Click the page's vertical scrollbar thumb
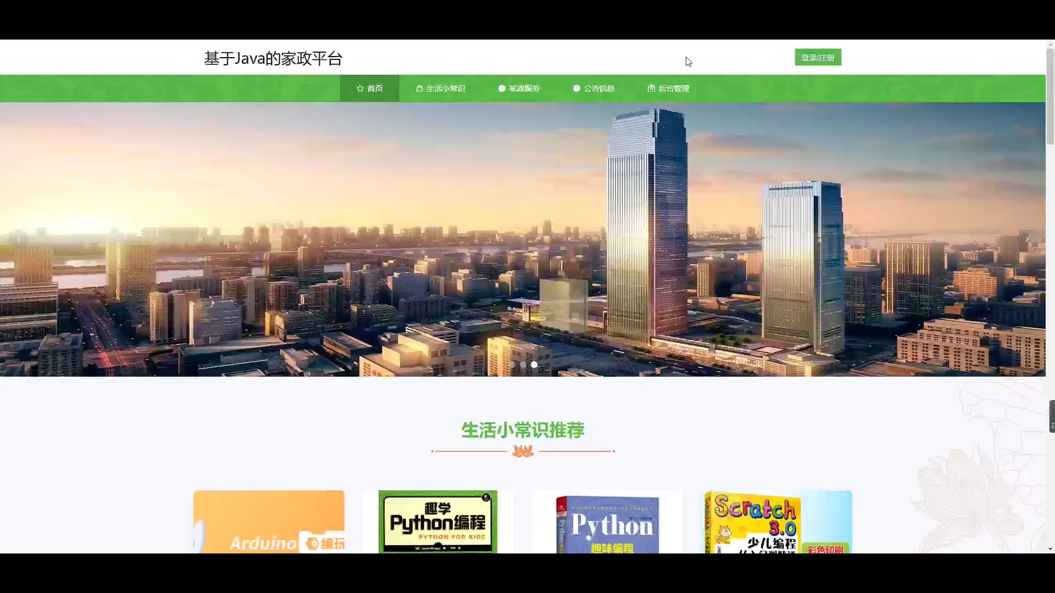Image resolution: width=1055 pixels, height=593 pixels. click(x=1050, y=97)
